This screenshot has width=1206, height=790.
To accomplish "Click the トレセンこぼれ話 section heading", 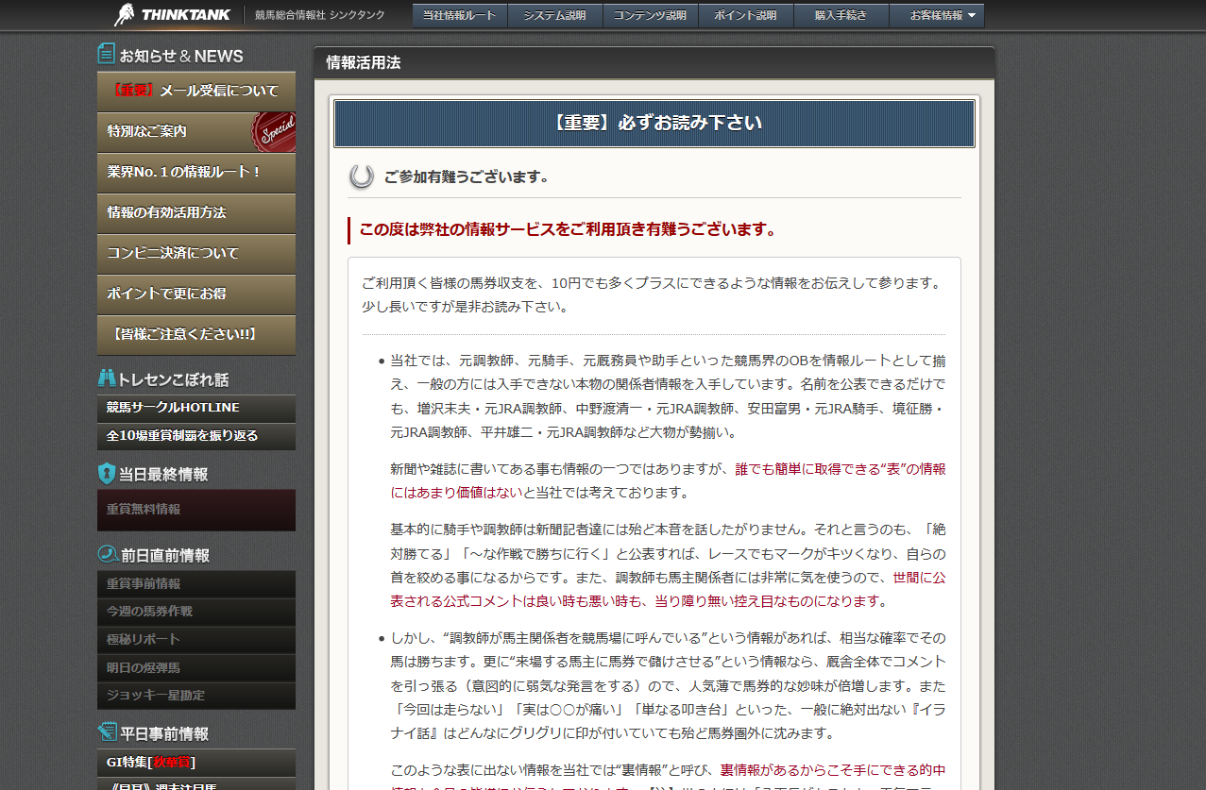I will [173, 379].
